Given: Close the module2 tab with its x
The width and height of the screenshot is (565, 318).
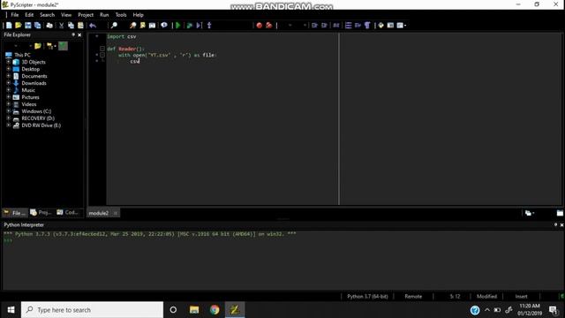Looking at the screenshot, I should (116, 213).
